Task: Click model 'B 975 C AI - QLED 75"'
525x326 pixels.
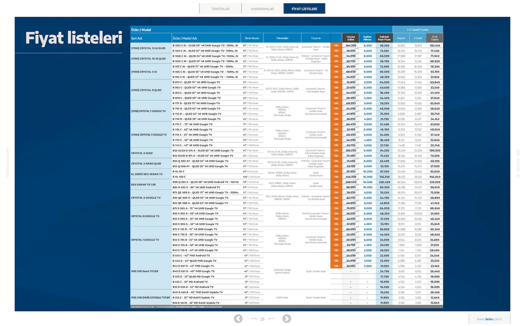Action: (203, 67)
